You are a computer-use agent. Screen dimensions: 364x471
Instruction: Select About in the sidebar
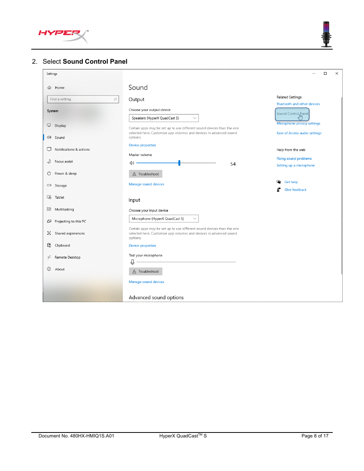(x=60, y=269)
